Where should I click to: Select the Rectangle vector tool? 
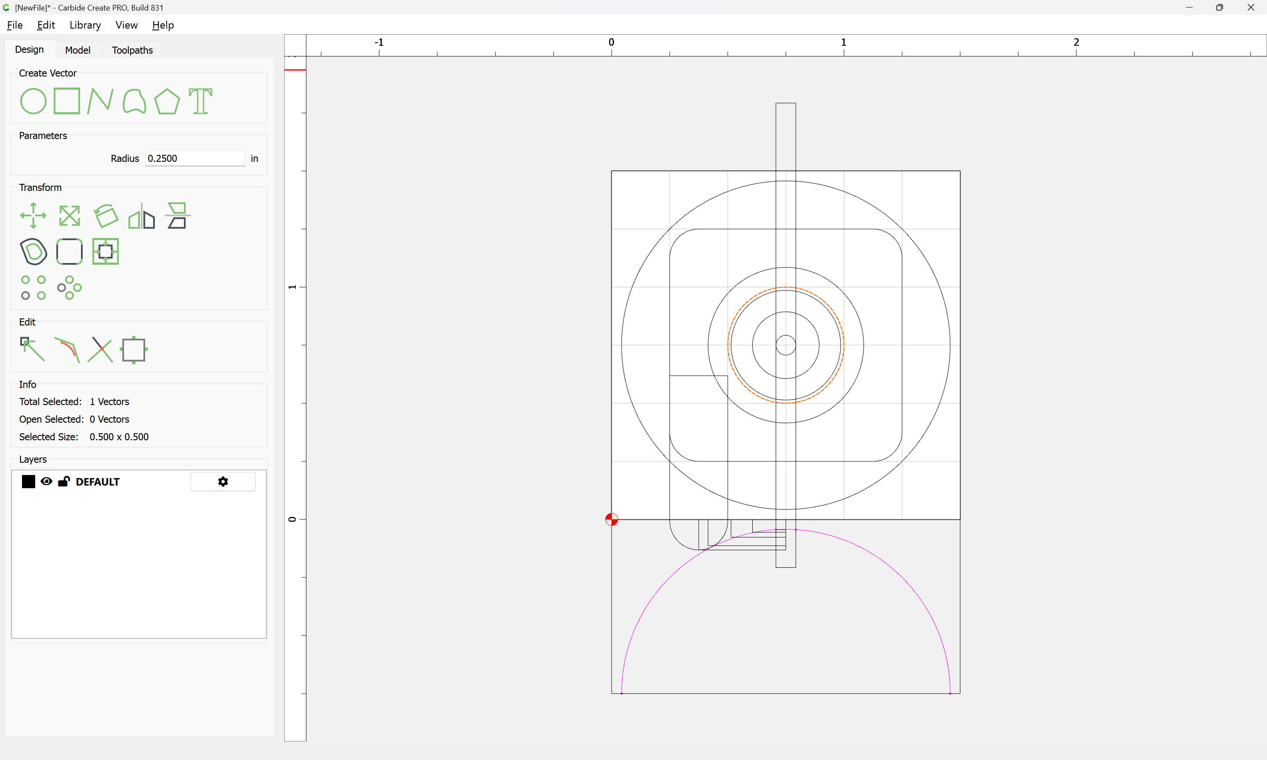67,101
